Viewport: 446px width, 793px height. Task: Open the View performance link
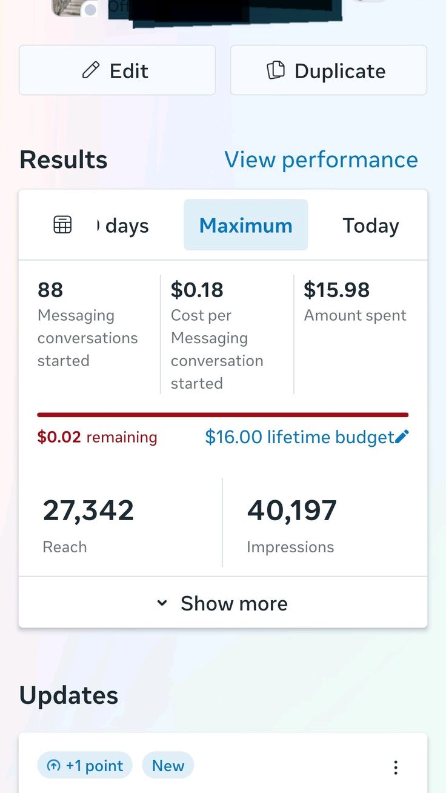click(321, 159)
